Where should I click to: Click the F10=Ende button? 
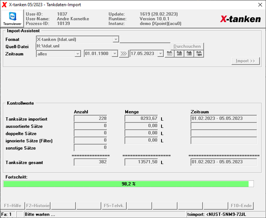241,205
